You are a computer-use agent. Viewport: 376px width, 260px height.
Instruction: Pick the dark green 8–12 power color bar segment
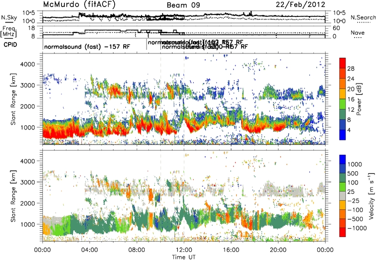pyautogui.click(x=343, y=114)
